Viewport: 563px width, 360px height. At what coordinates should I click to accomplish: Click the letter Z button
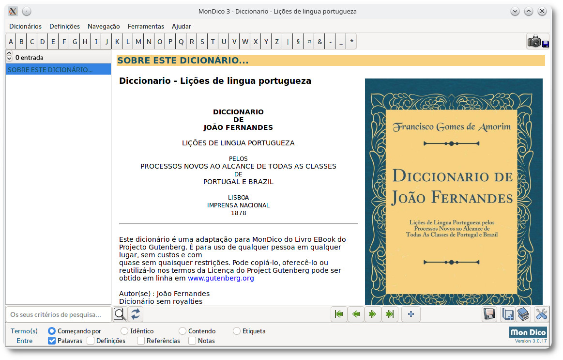pos(277,41)
